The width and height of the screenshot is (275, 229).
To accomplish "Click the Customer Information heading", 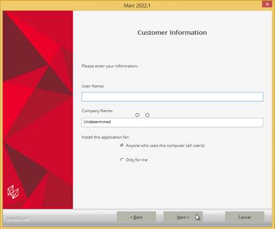I will click(x=172, y=33).
